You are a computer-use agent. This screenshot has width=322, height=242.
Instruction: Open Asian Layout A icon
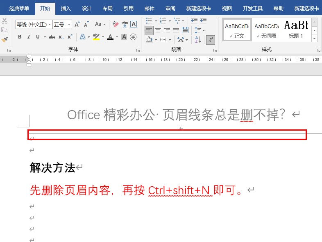coord(181,40)
